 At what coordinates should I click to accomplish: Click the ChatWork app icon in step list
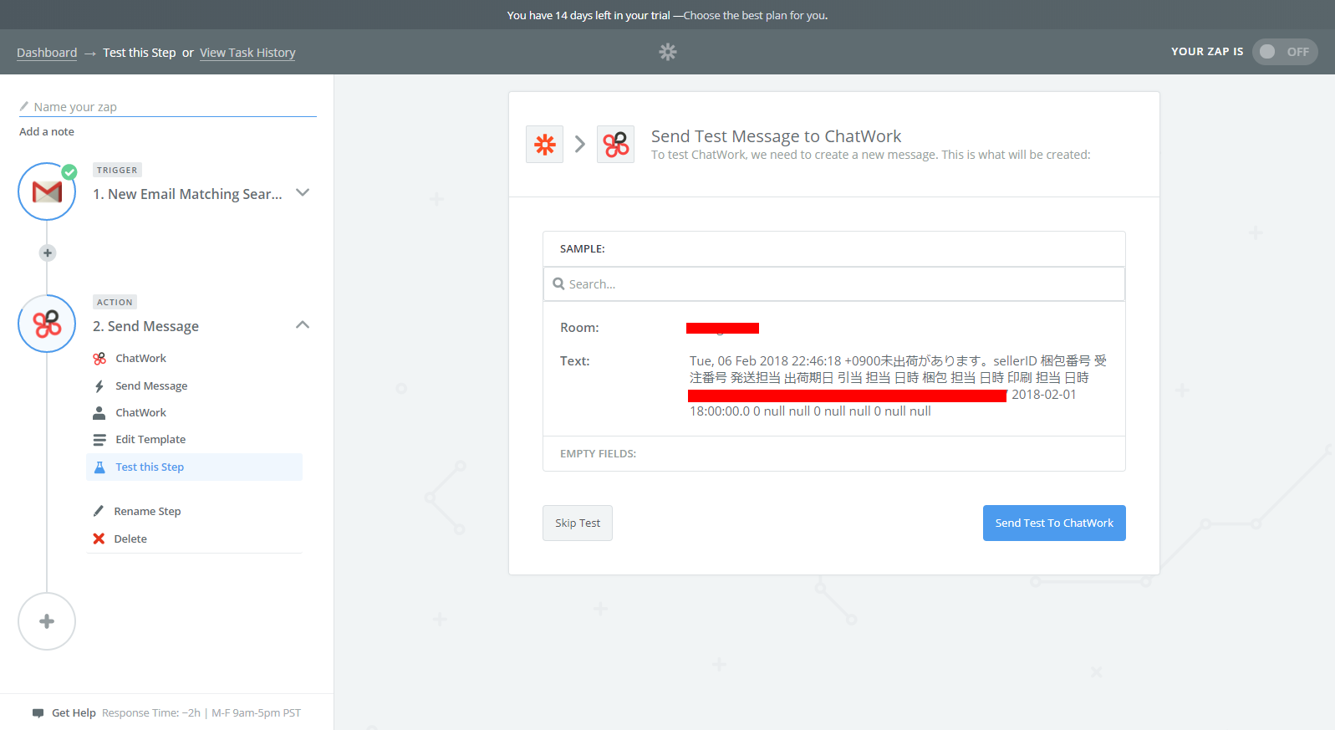(99, 358)
